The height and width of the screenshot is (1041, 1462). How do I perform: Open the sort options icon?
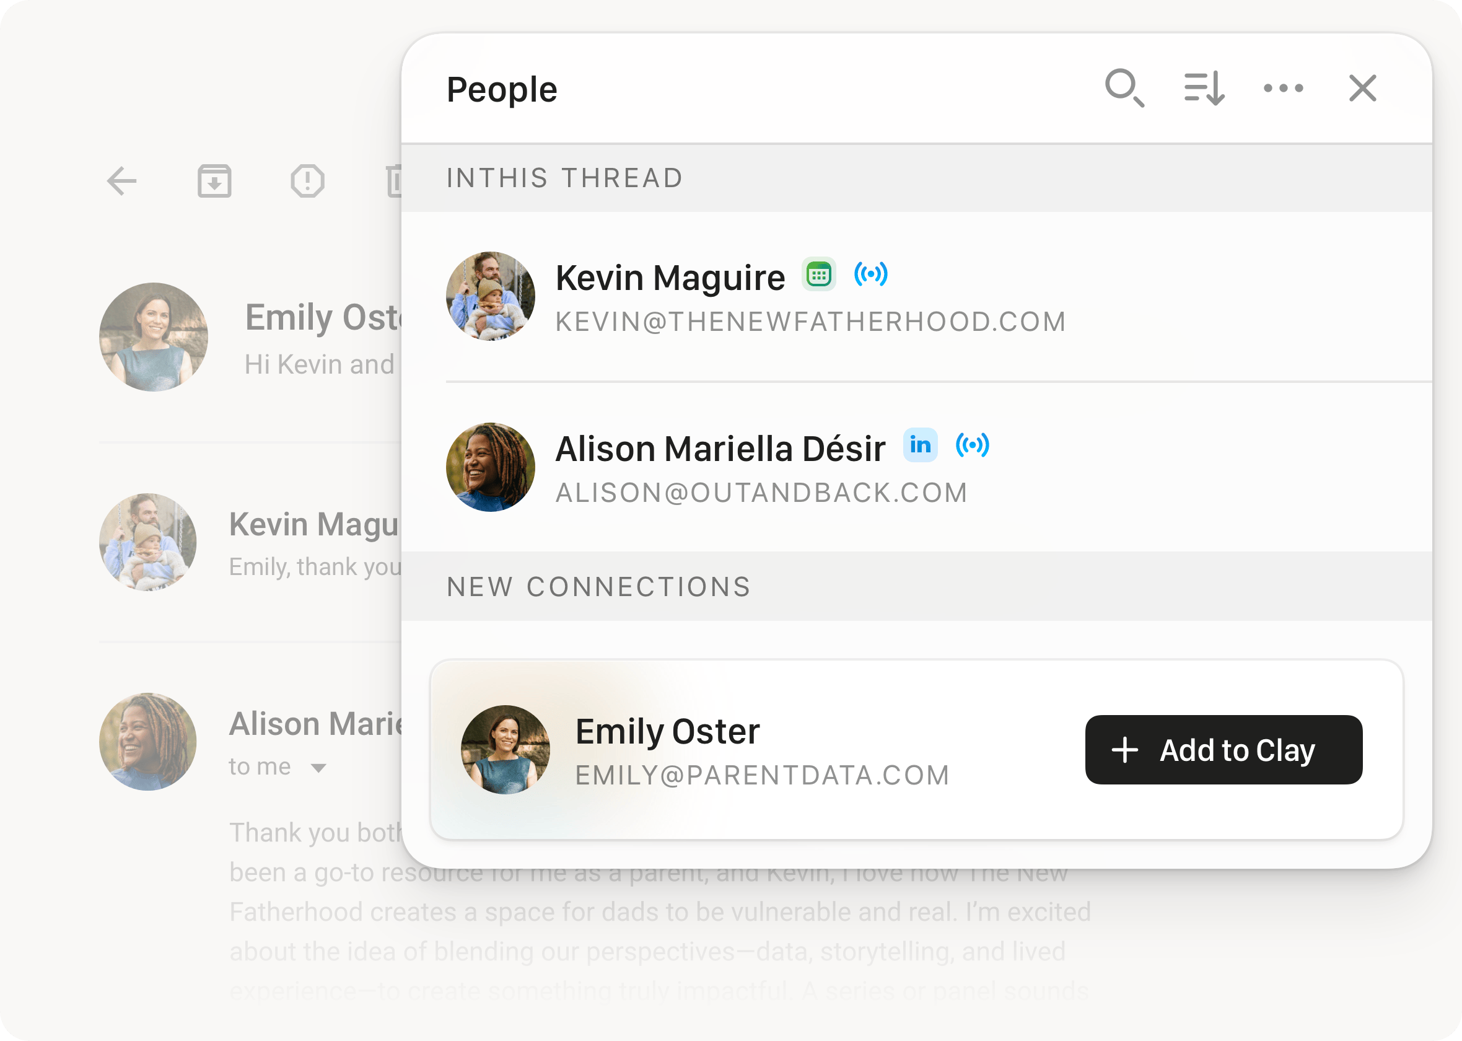coord(1204,88)
